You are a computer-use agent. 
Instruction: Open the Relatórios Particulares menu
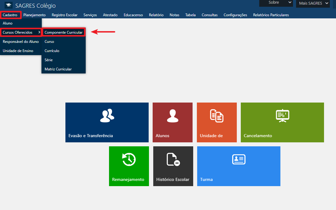click(271, 15)
